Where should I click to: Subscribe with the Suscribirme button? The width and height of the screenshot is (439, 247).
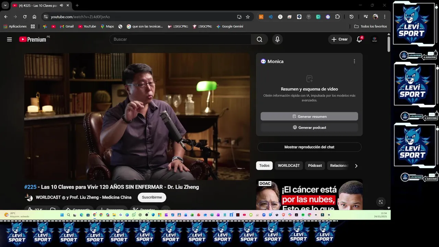[x=152, y=197]
